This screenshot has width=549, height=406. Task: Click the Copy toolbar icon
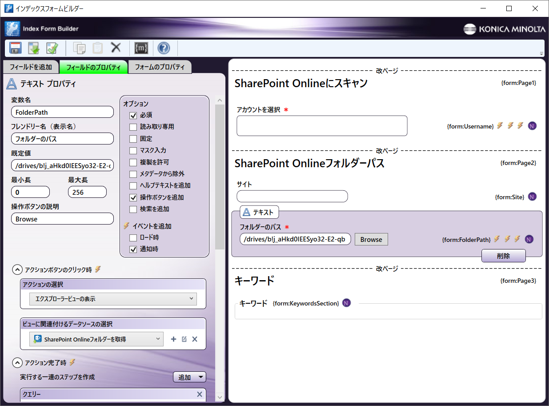coord(80,48)
